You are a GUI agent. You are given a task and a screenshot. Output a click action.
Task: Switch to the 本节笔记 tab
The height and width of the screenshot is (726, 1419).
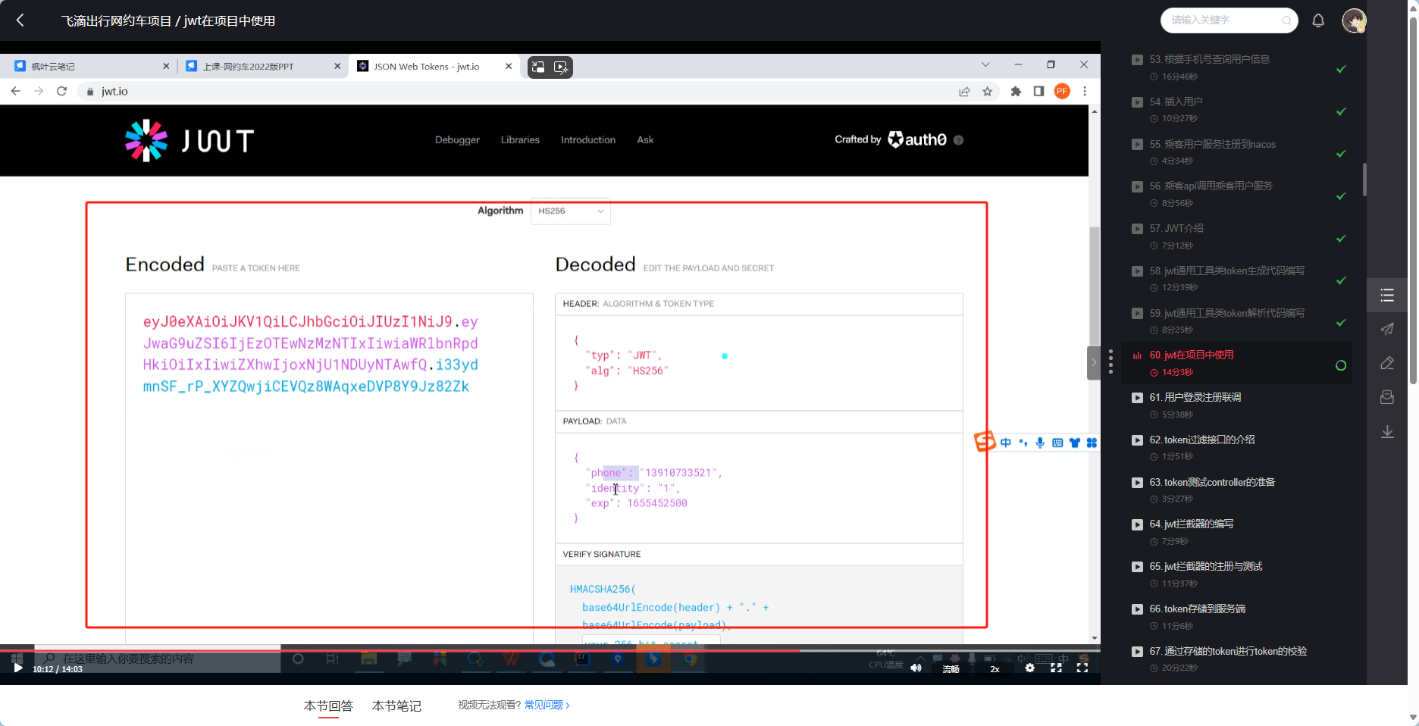[396, 706]
